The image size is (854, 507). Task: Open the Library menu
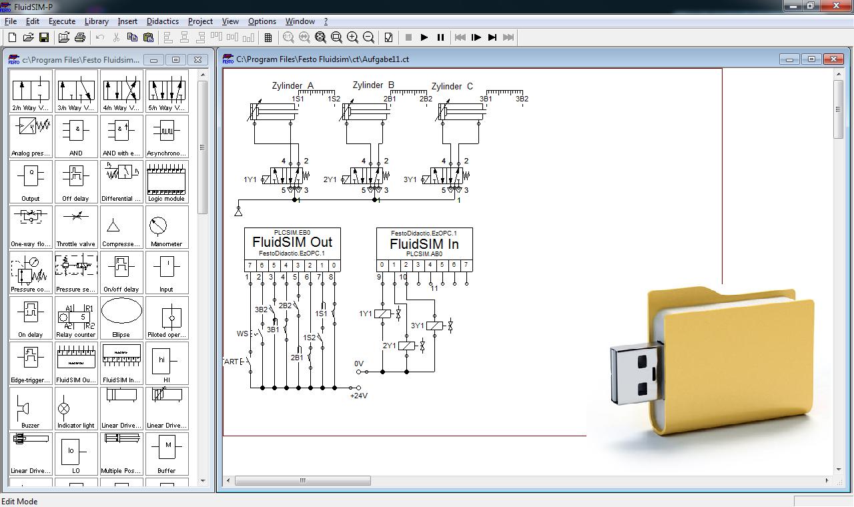[x=96, y=21]
